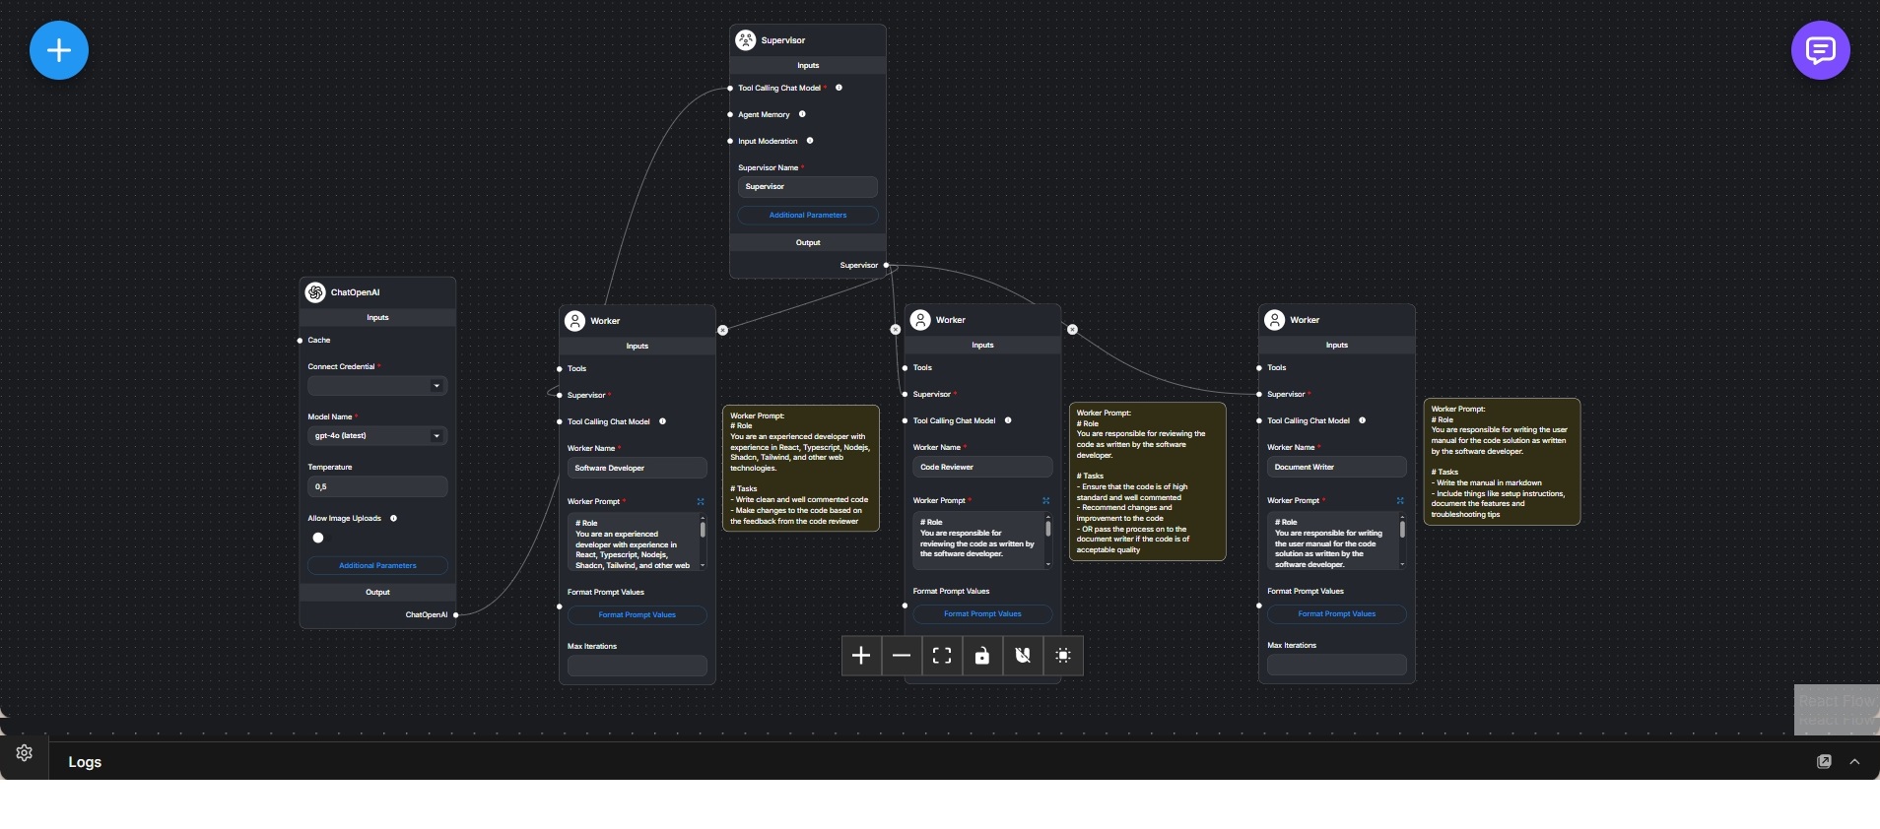Toggle the Allow Image Uploads switch

pyautogui.click(x=318, y=538)
